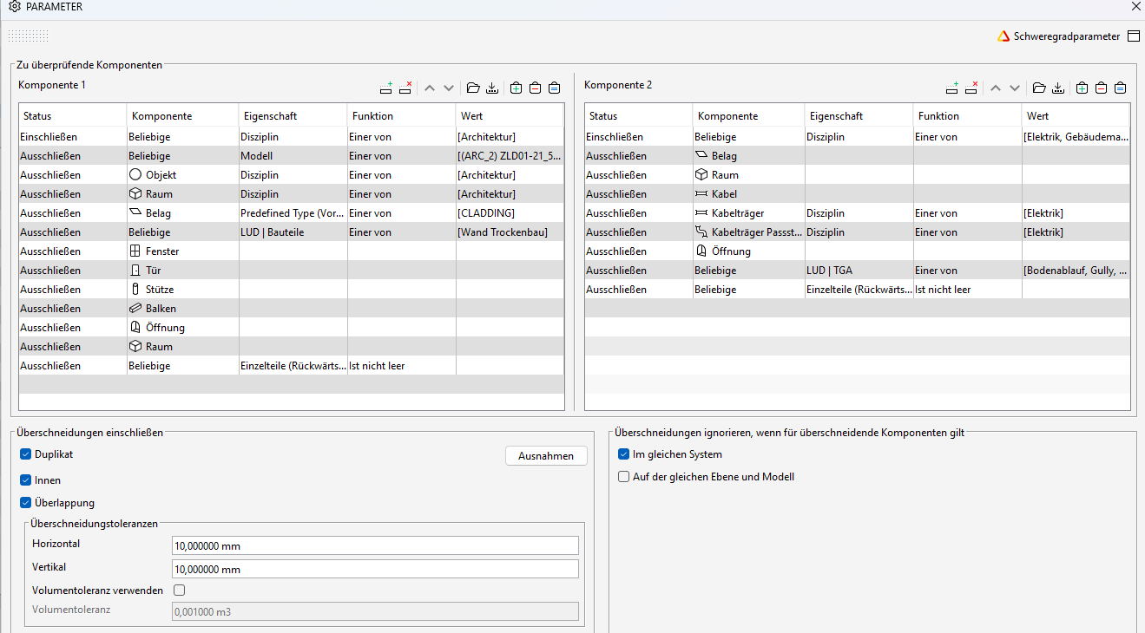
Task: Move row down in Komponente 1
Action: (449, 88)
